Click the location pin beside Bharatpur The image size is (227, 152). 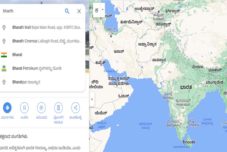4,82
